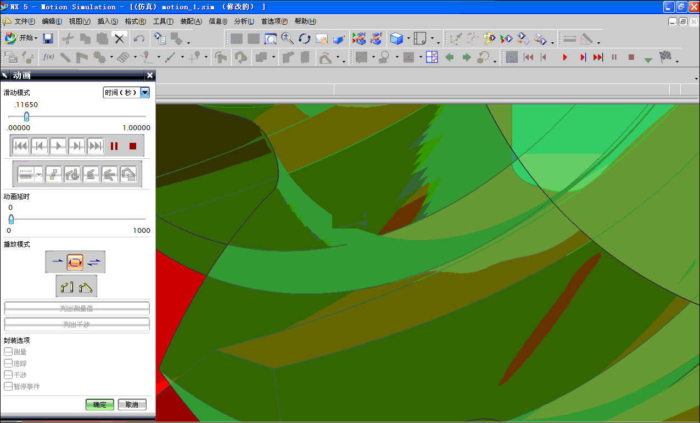Open the 文件(F) menu
Screen dimensions: 700x423
pos(24,21)
